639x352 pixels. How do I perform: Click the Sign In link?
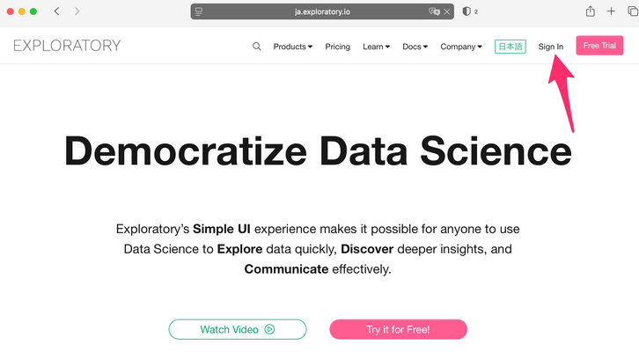coord(551,47)
